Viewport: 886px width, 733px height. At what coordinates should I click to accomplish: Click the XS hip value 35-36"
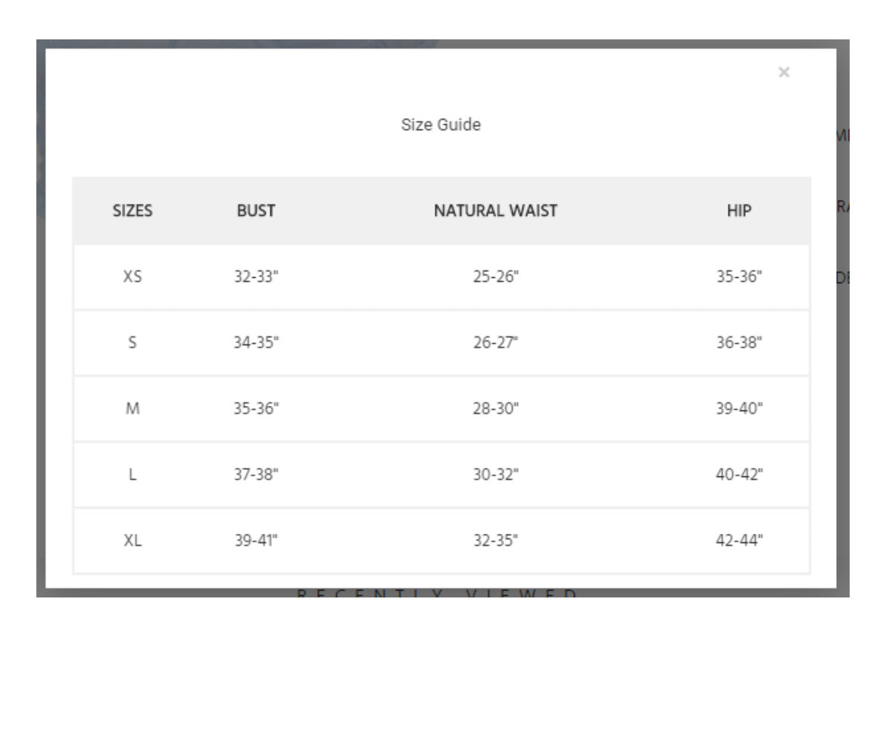pyautogui.click(x=739, y=276)
